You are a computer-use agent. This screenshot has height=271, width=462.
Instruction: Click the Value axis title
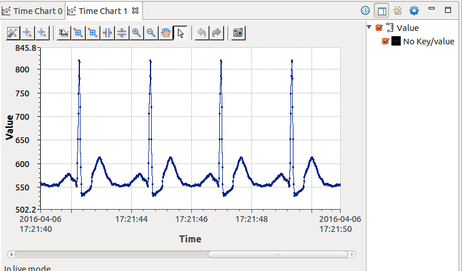(x=9, y=127)
